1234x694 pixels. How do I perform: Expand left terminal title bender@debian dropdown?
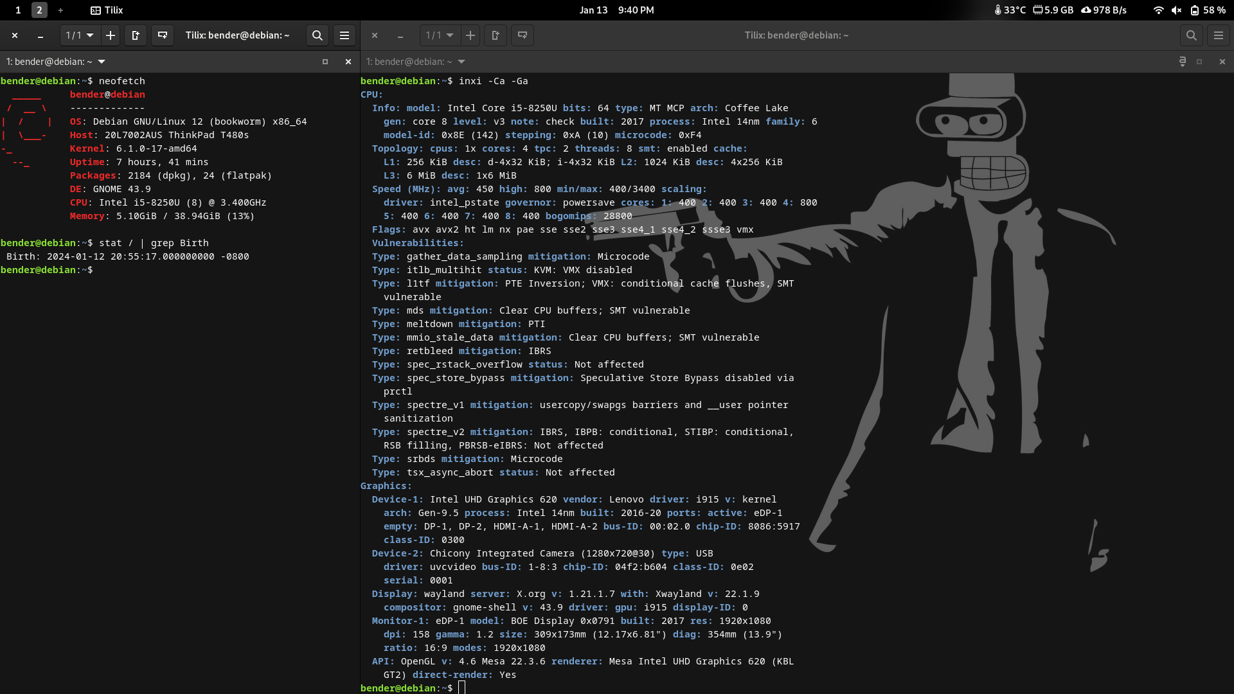click(x=102, y=62)
